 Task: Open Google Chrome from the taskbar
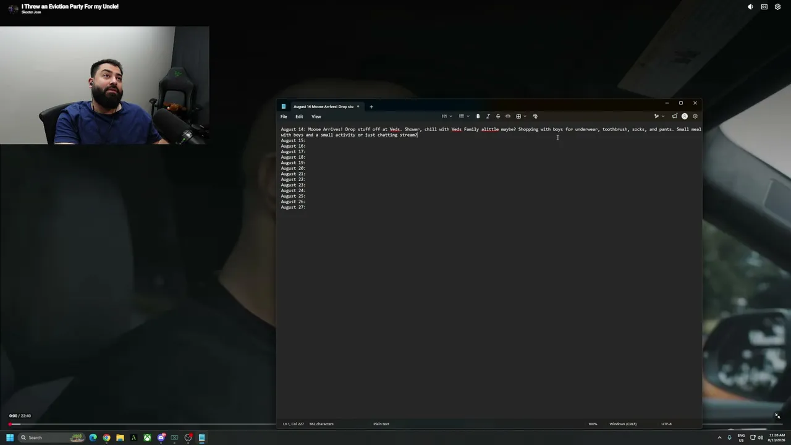coord(106,438)
